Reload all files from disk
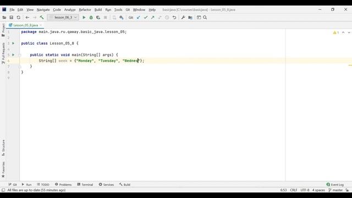 18,18
